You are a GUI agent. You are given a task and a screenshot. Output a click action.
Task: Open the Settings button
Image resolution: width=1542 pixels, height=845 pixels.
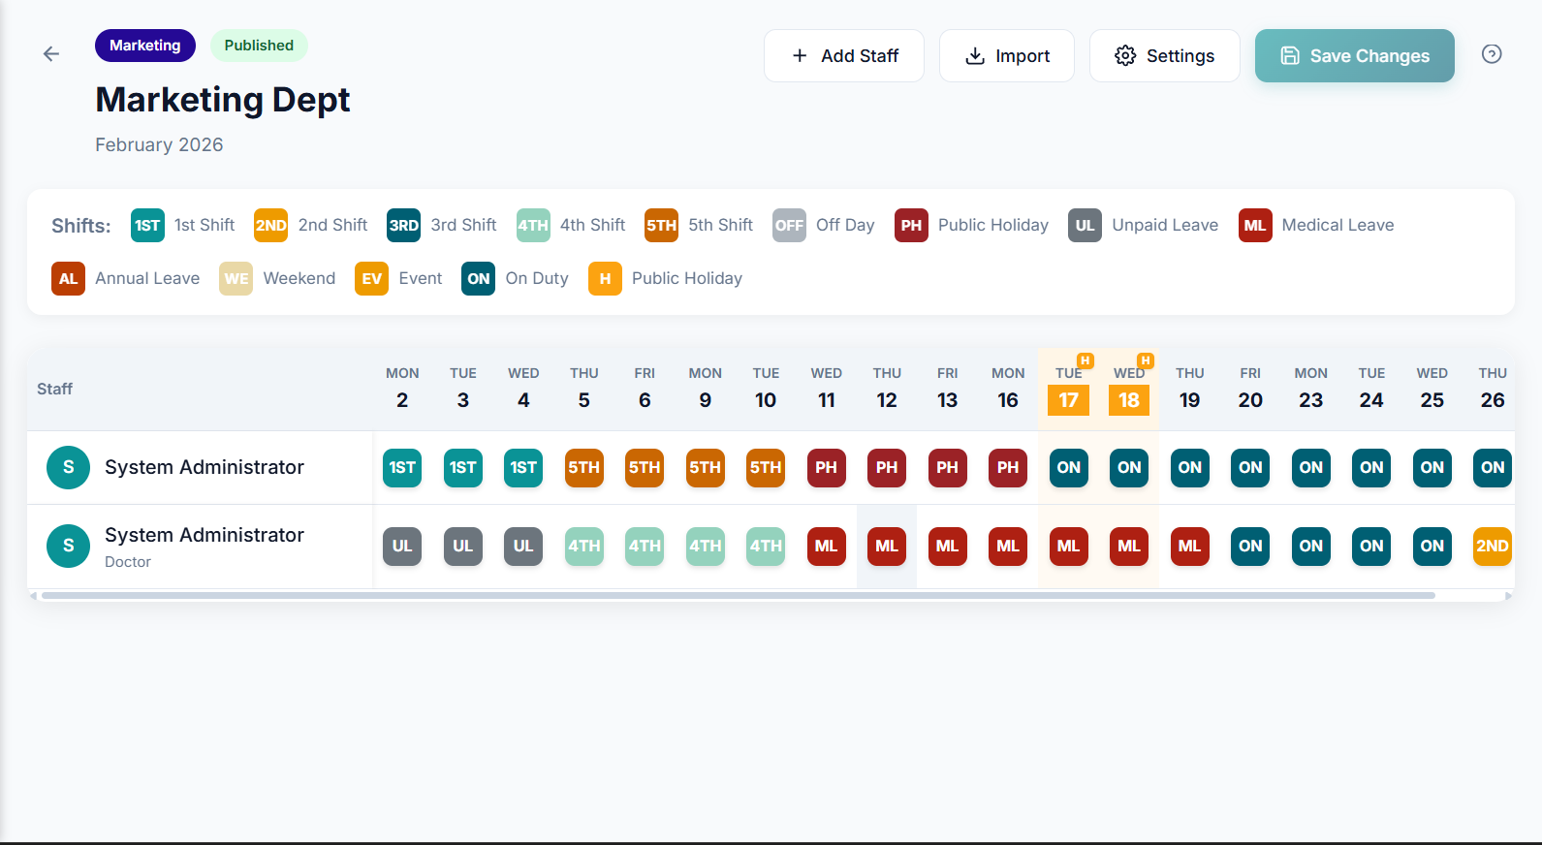tap(1164, 56)
